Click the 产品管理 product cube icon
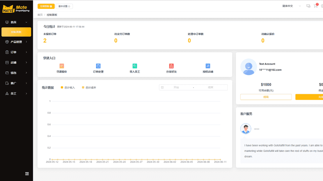 click(7, 42)
